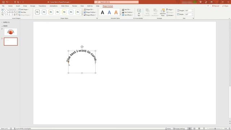Apply last green-outline Abc shape style
The height and width of the screenshot is (130, 231).
click(78, 12)
